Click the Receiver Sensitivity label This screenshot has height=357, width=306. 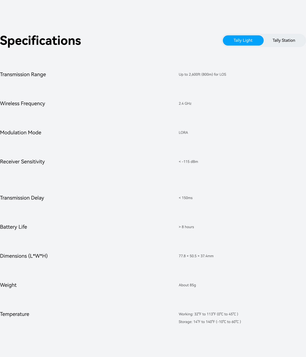pos(22,162)
